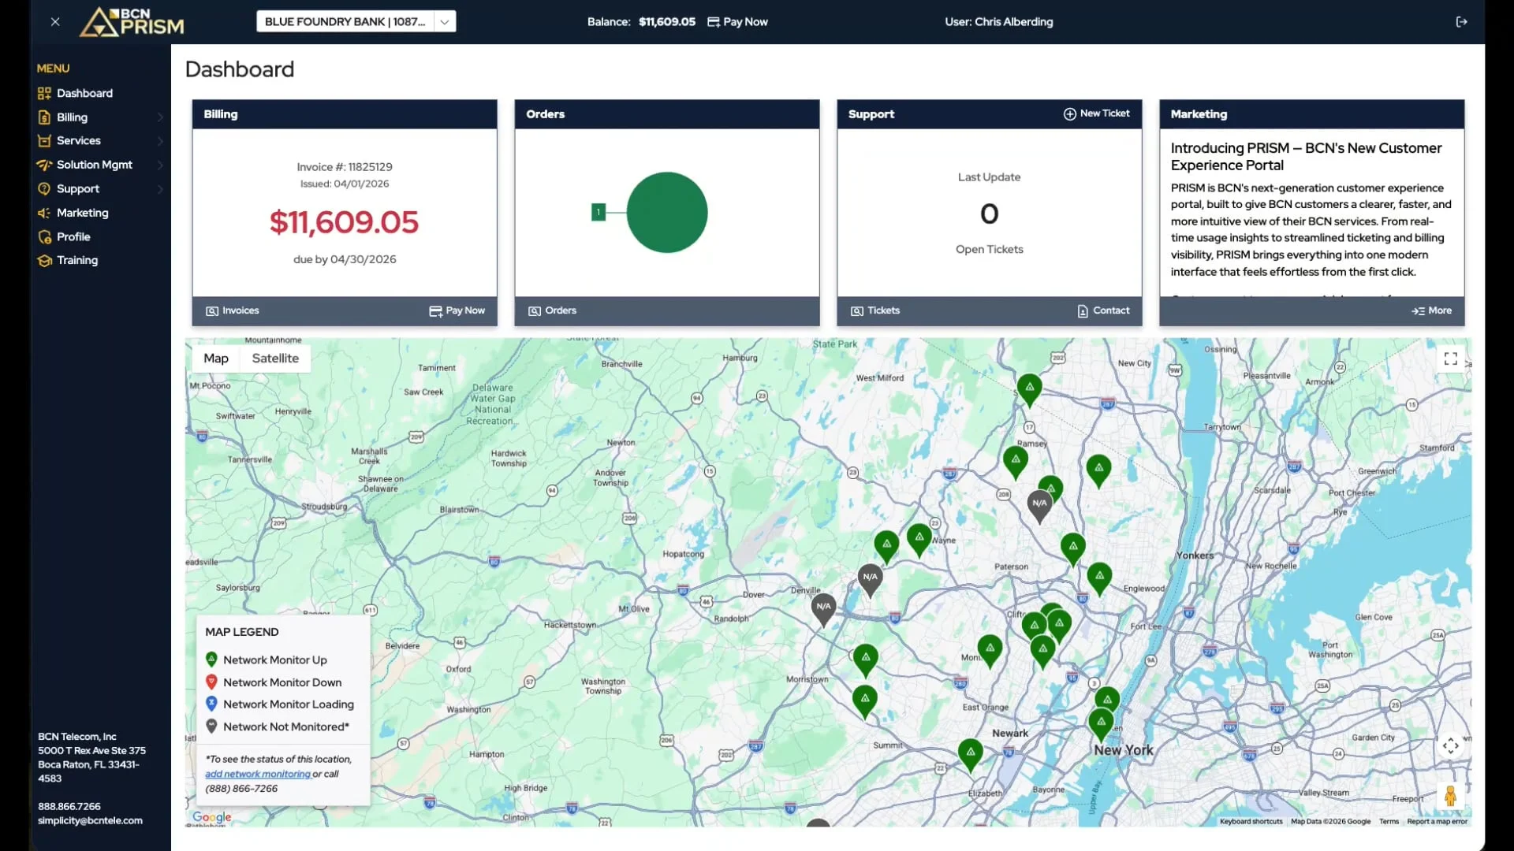Click the Marketing megaphone icon in sidebar
The image size is (1514, 851).
(44, 213)
